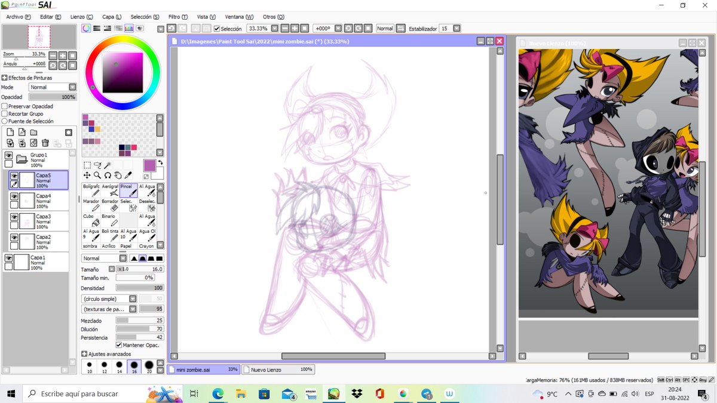The image size is (717, 403).
Task: Toggle Preservar Opacidad checkbox
Action: click(5, 106)
